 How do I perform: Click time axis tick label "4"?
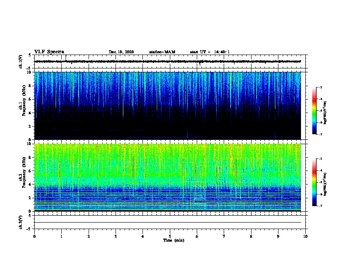click(143, 236)
